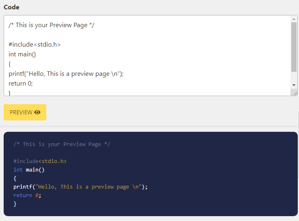
Task: Click 'int main()' line in textarea
Action: pos(22,54)
